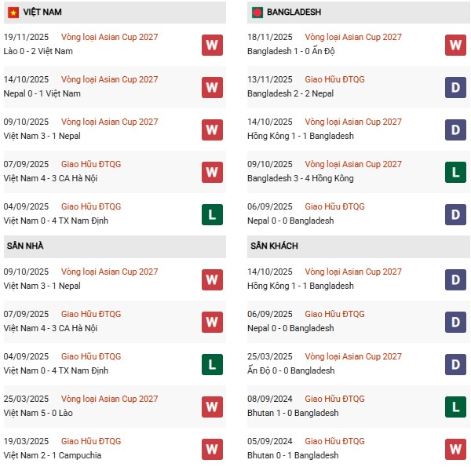This screenshot has height=467, width=471.
Task: Select the VIỆT NAM team header
Action: click(43, 13)
